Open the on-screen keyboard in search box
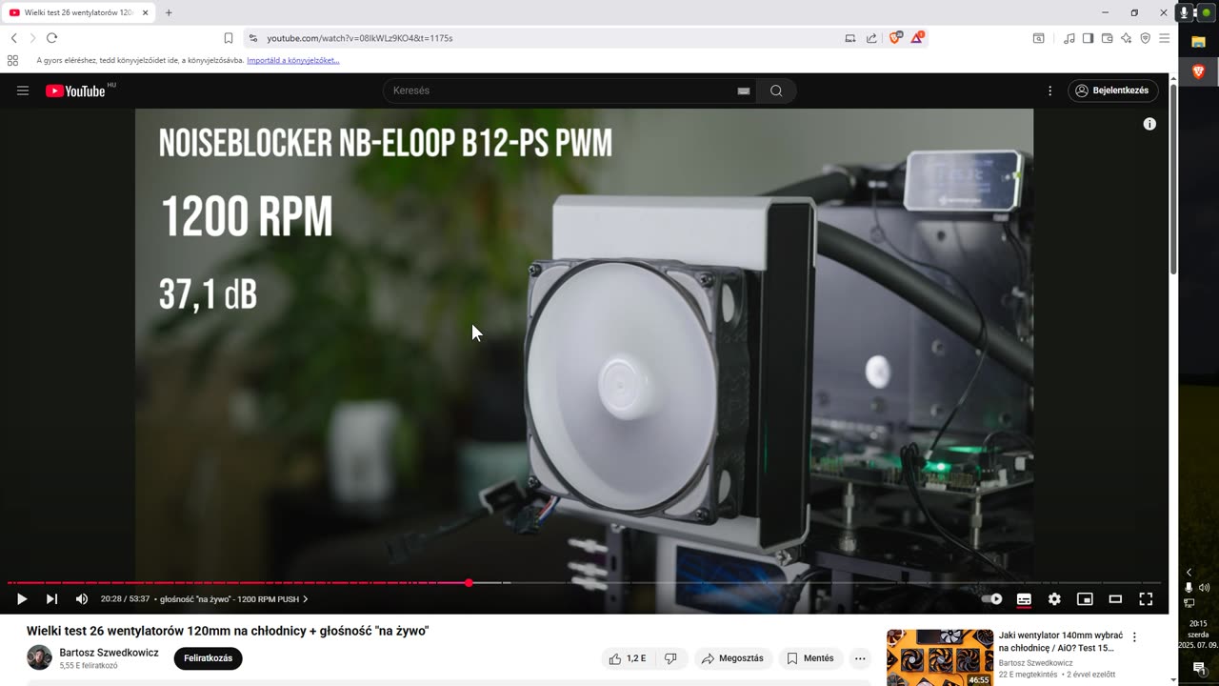Screen dimensions: 1219x686 [x=744, y=91]
